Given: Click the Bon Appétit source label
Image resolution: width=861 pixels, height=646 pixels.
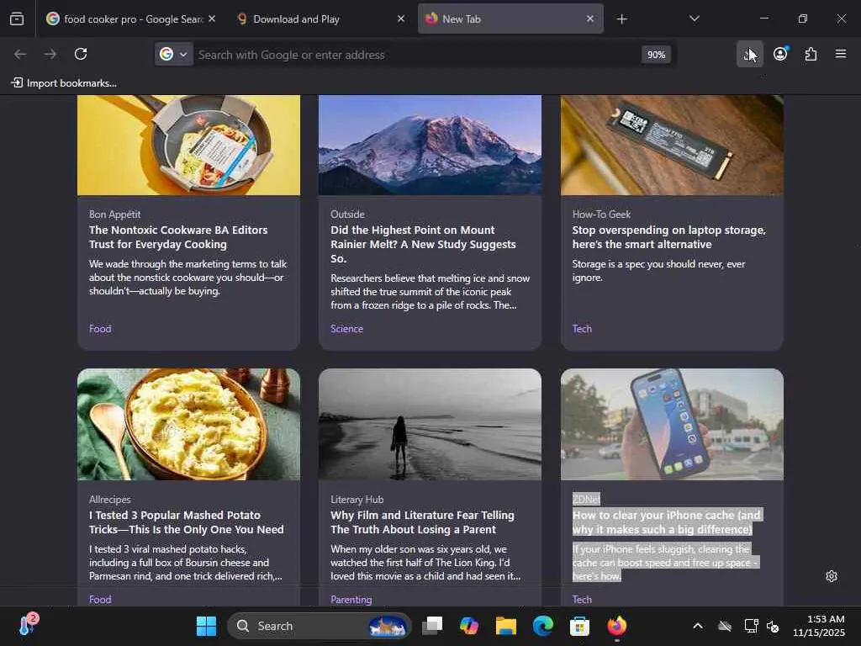Looking at the screenshot, I should tap(114, 214).
